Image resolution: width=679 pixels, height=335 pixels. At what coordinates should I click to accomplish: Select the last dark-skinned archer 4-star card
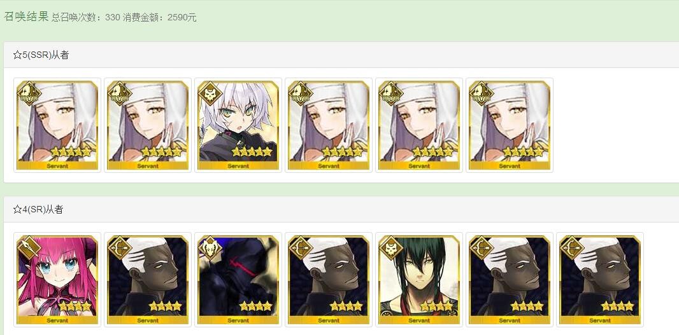(600, 280)
